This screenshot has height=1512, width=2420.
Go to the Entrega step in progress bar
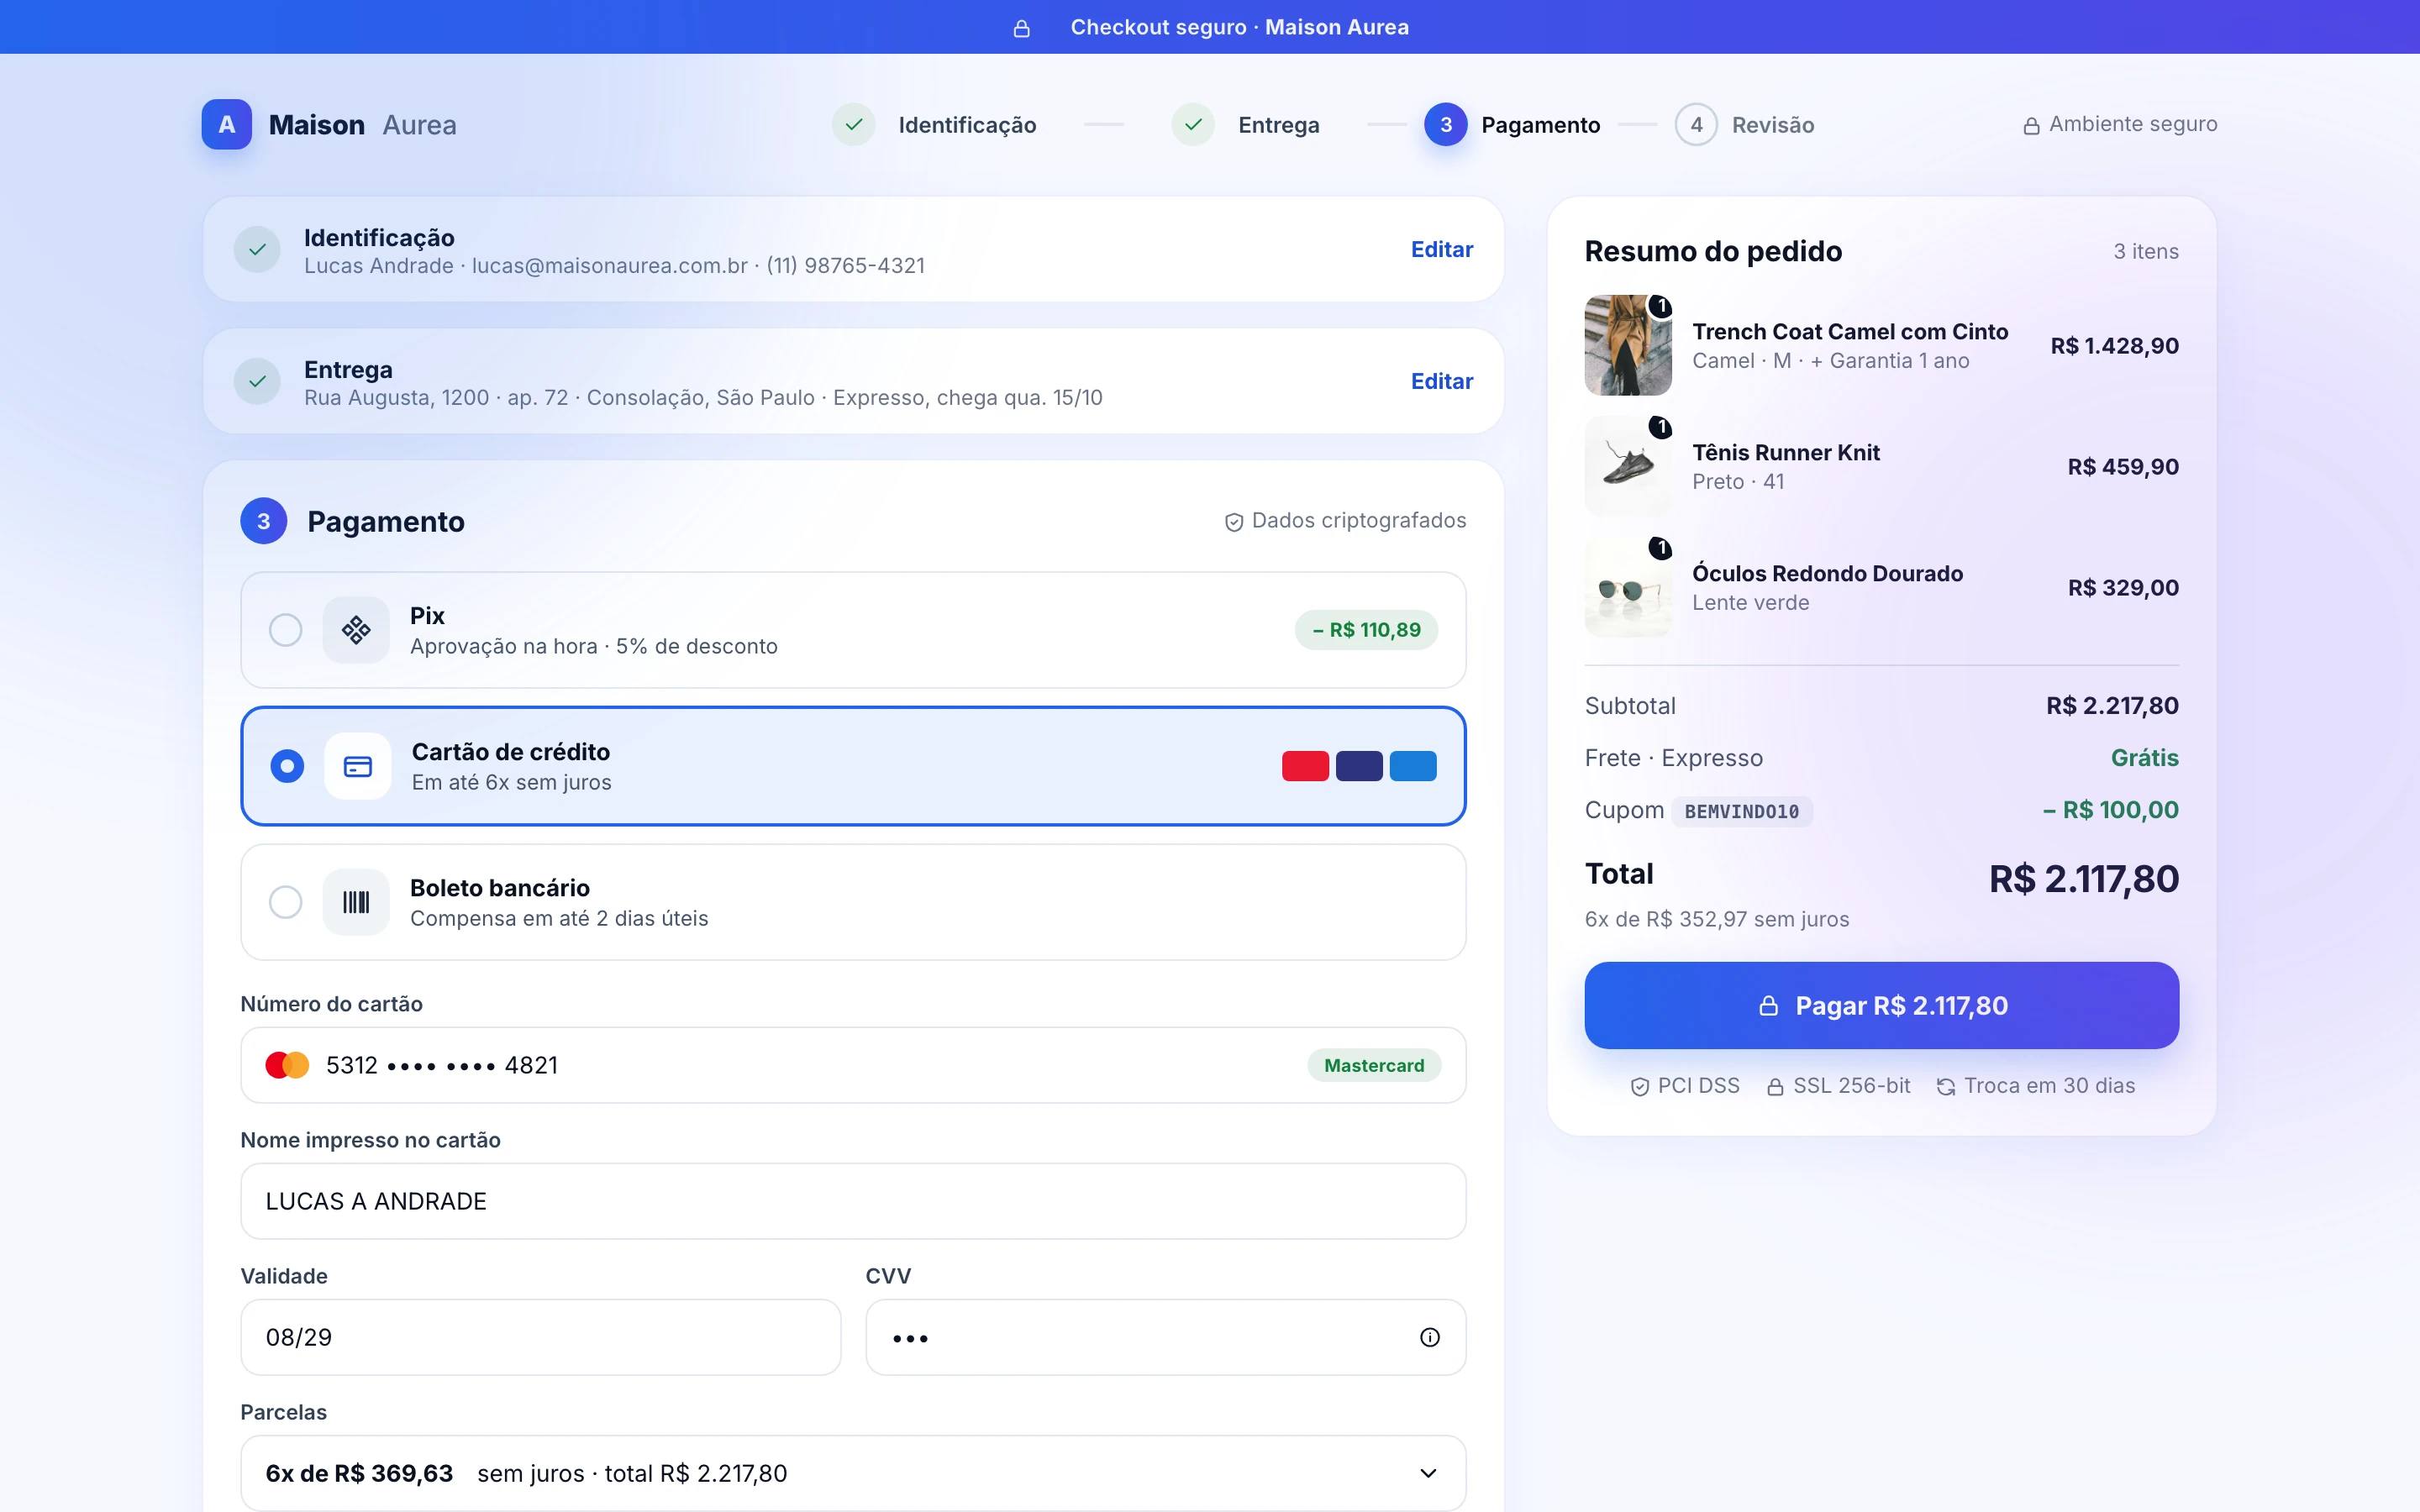tap(1245, 125)
